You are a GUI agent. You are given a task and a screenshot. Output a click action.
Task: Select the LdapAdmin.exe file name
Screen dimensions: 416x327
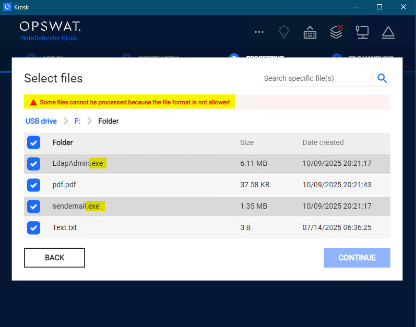[x=78, y=164]
